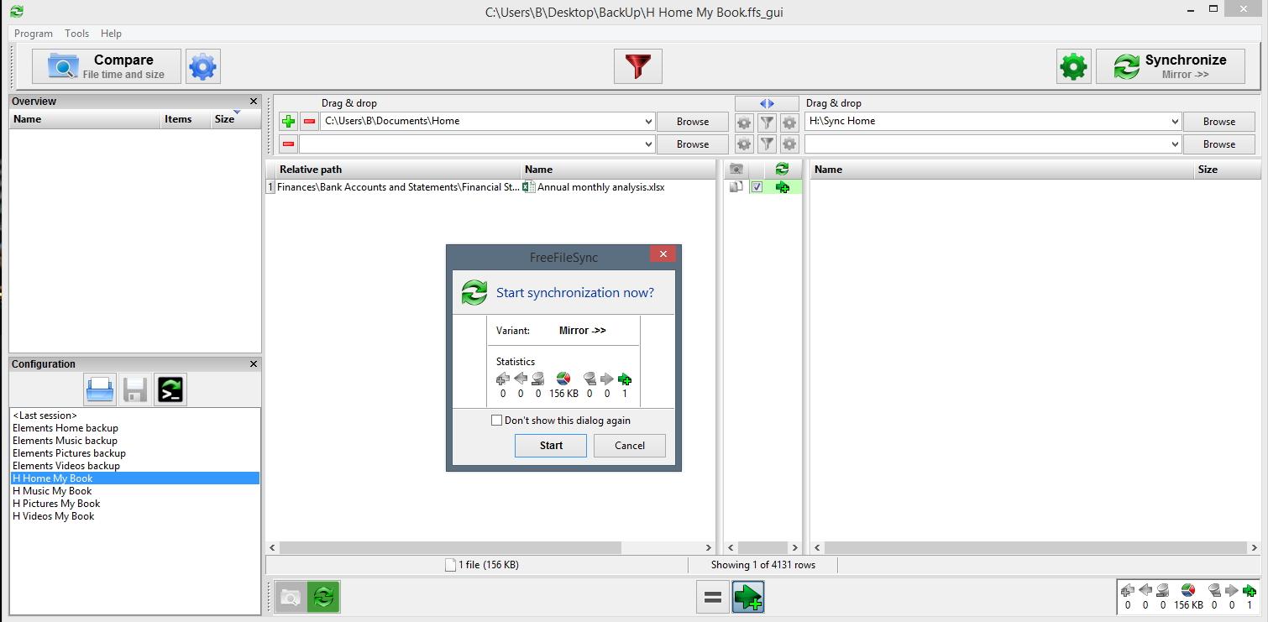Expand the empty right folder path dropdown

[x=1174, y=144]
